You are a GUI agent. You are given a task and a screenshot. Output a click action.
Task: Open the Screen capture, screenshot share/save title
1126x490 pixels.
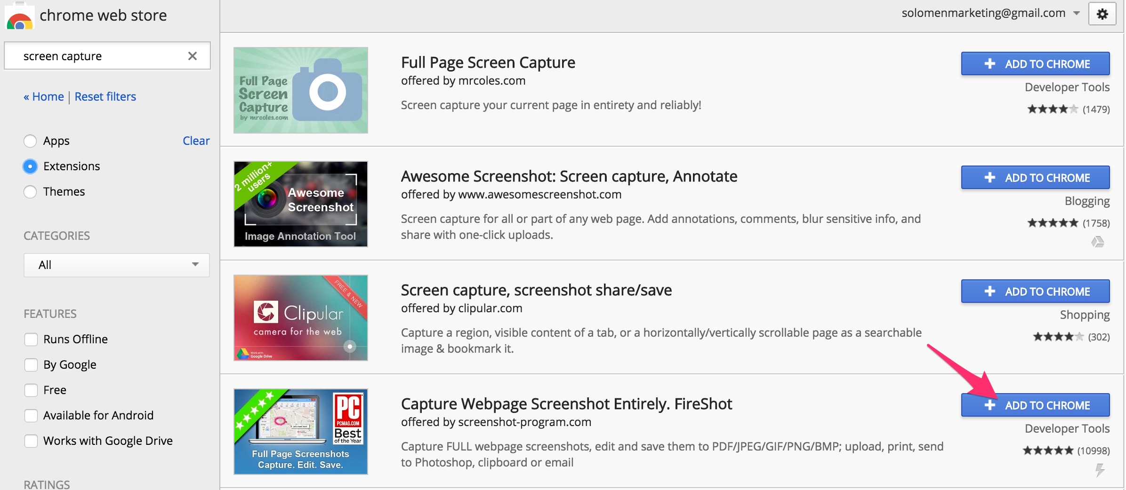pyautogui.click(x=536, y=290)
